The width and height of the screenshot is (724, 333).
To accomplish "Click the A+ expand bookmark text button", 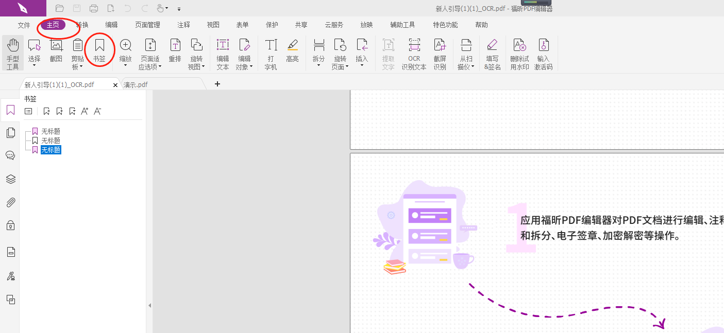I will [x=85, y=111].
